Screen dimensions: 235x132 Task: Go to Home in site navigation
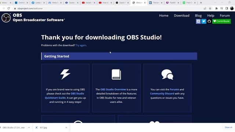click(164, 15)
